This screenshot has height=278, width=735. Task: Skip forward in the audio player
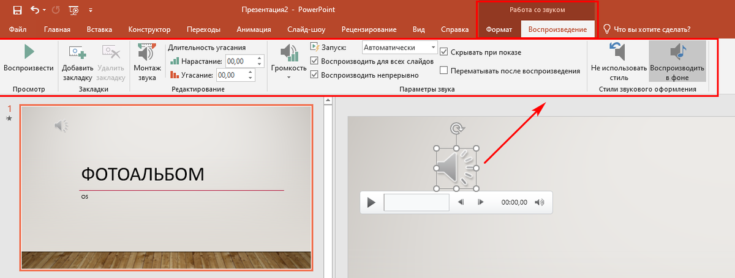tap(481, 202)
